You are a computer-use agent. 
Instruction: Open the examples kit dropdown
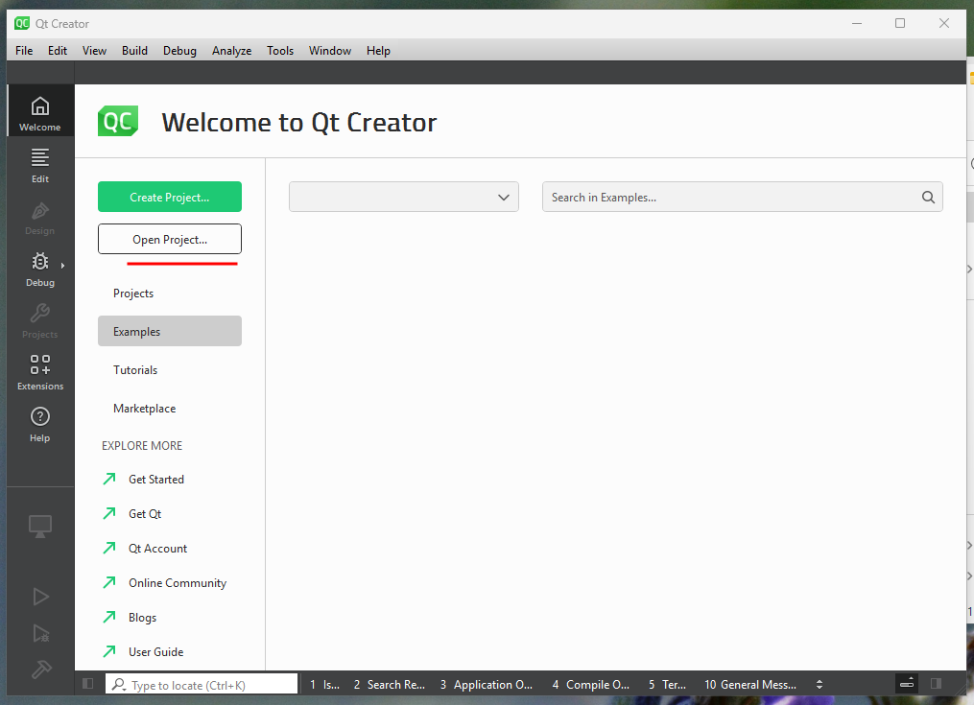[404, 198]
